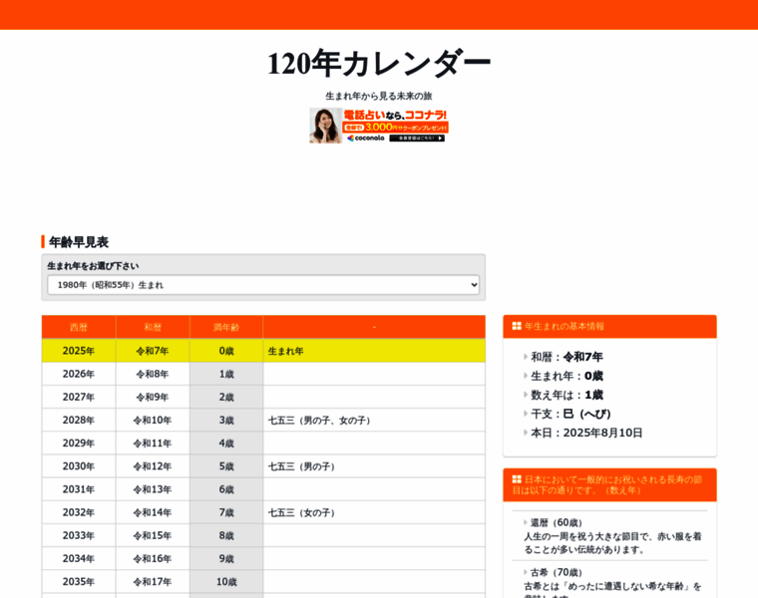
Task: Click the arrow bullet next to 古希（70歳）
Action: 526,573
